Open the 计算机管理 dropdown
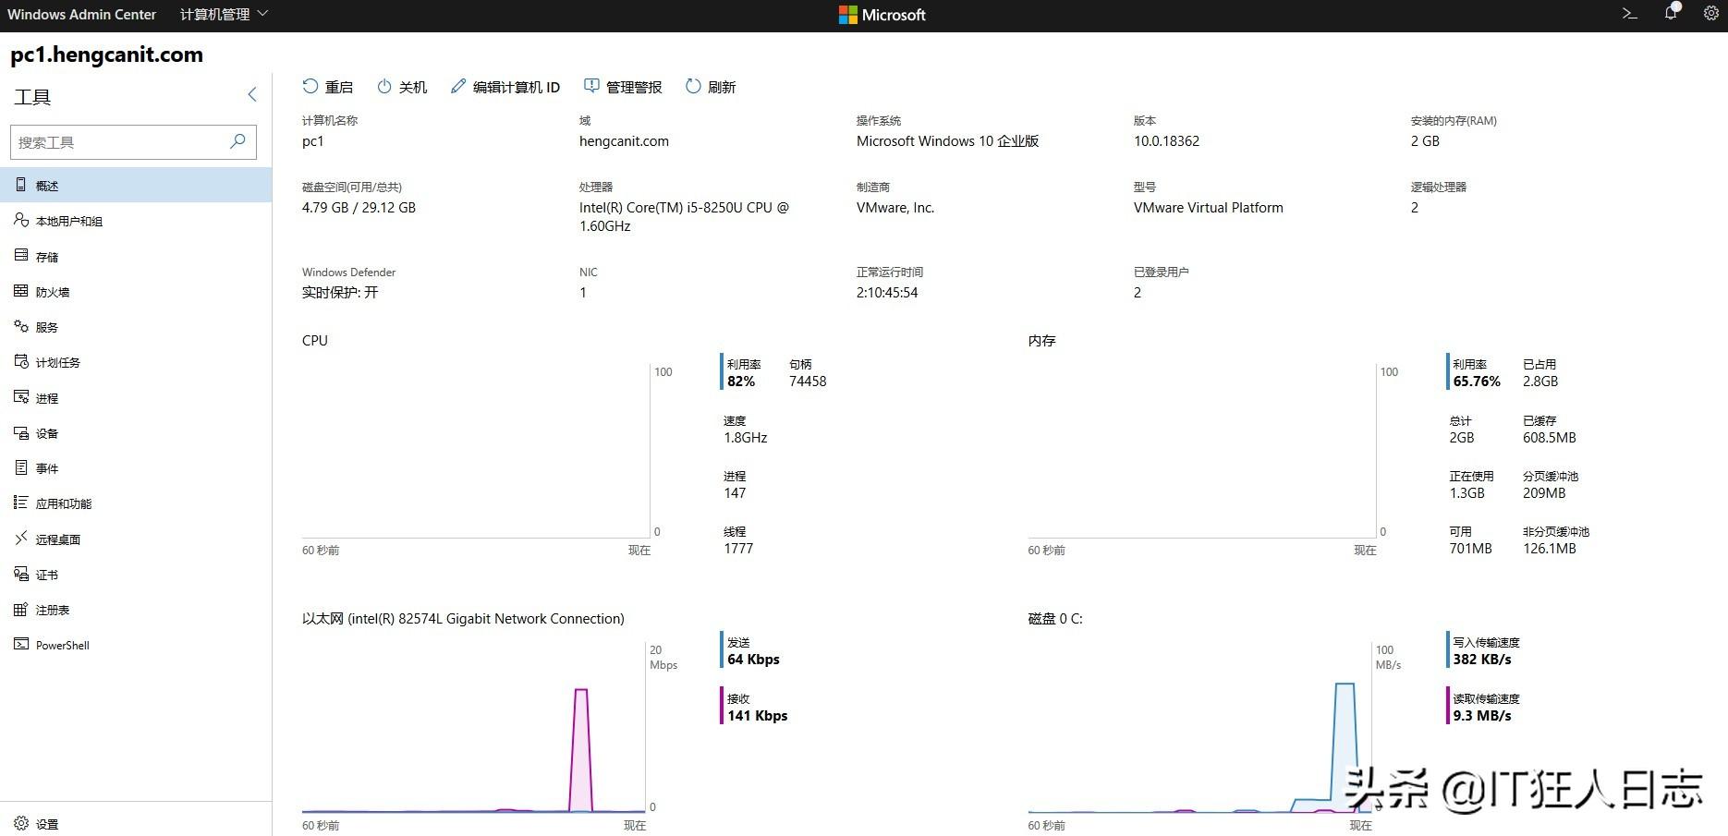Screen dimensions: 1728x836 click(224, 14)
